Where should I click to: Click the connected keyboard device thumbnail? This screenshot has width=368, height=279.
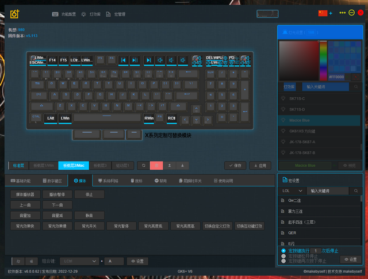point(267,14)
